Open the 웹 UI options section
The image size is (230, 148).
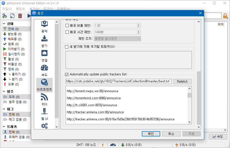(44, 114)
